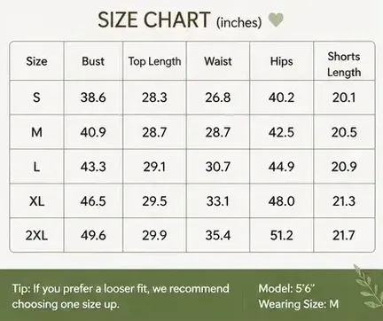Select the size M row label
The height and width of the screenshot is (321, 383).
[x=36, y=132]
